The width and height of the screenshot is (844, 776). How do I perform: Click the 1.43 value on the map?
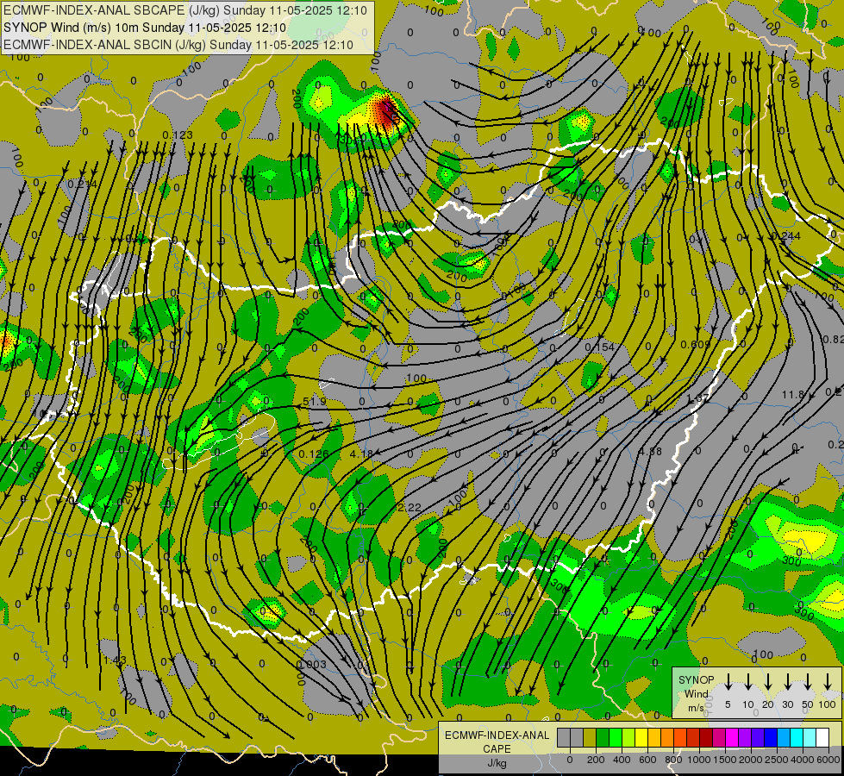click(x=115, y=660)
